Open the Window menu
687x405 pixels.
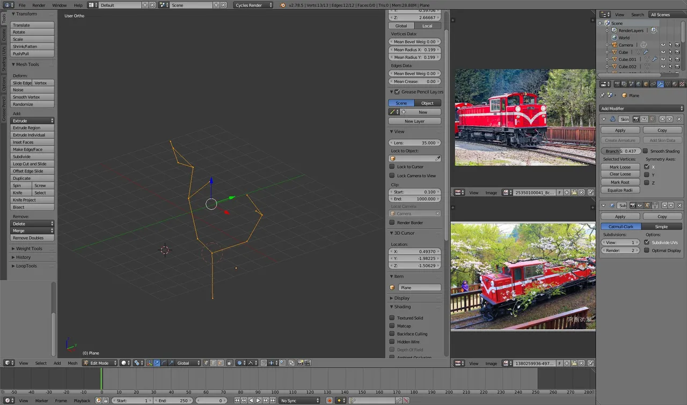pos(60,5)
